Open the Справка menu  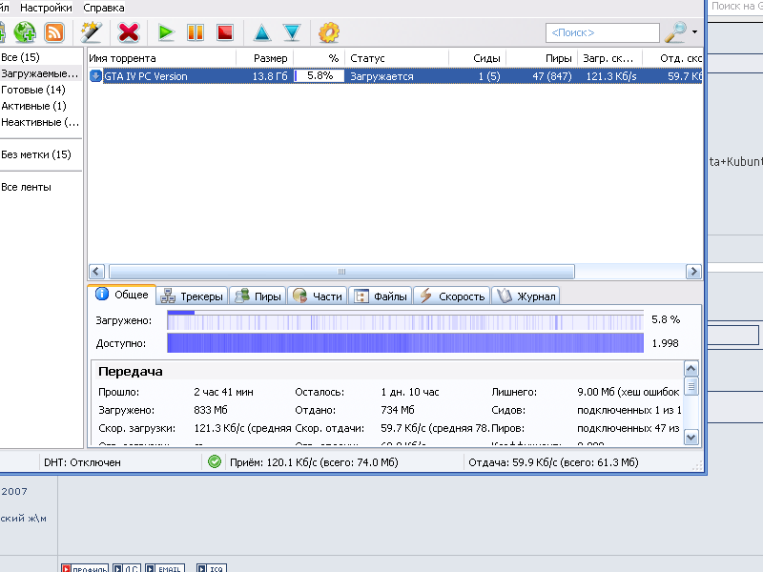click(x=104, y=8)
